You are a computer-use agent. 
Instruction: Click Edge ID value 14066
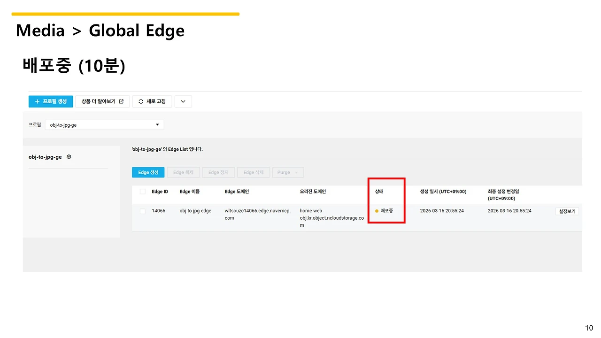(159, 211)
